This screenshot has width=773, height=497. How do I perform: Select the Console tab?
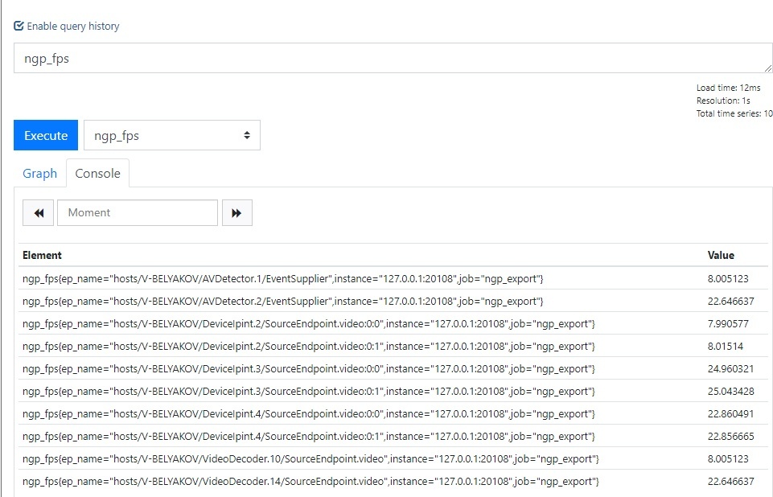97,174
